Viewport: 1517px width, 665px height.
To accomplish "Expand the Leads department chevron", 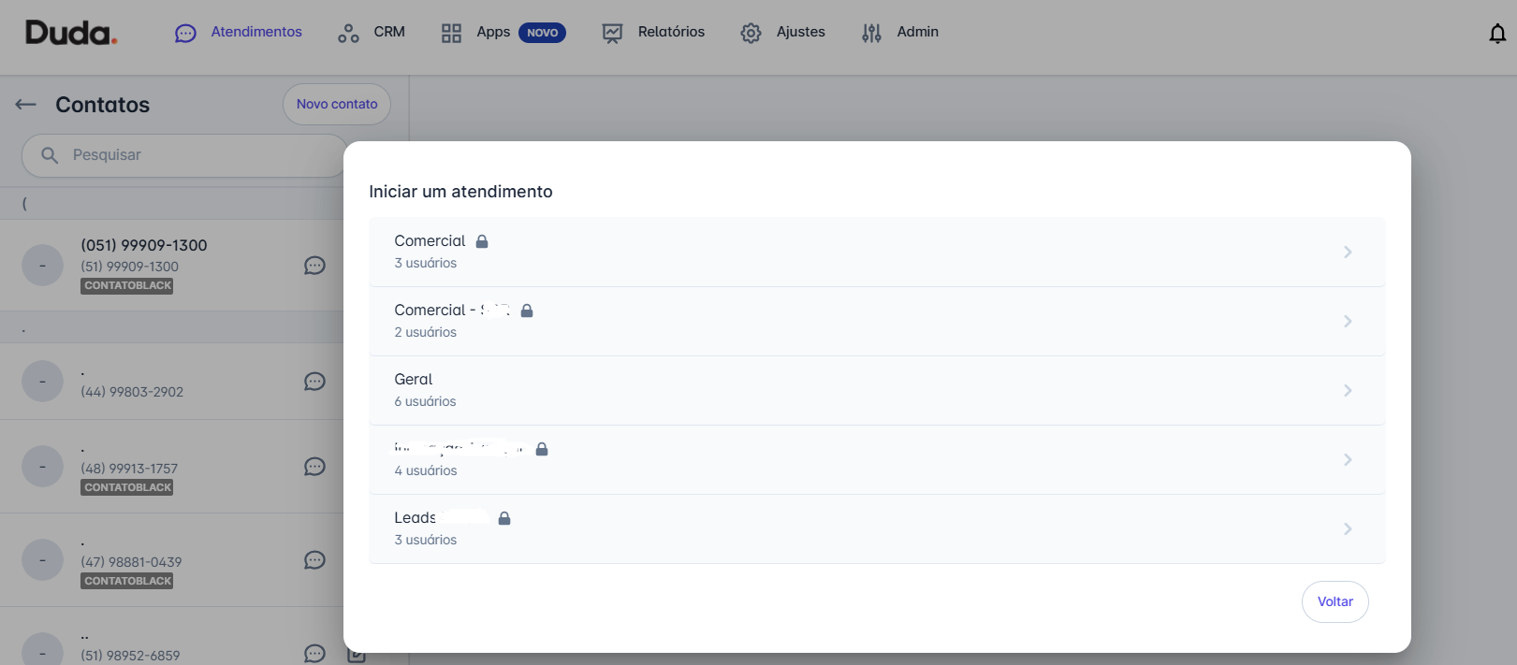I will [x=1348, y=529].
